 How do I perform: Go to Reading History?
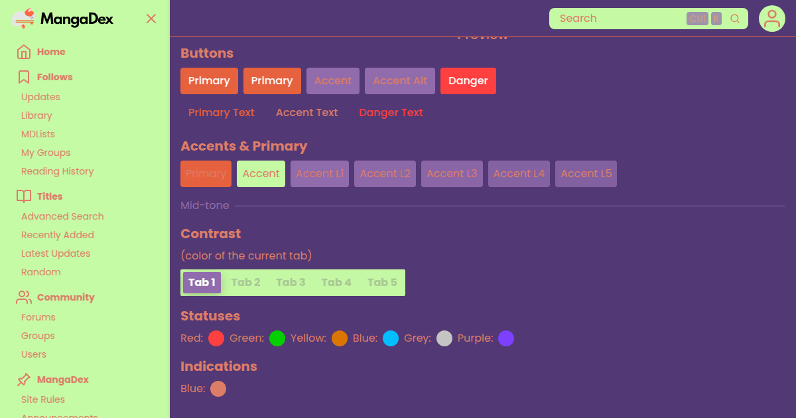coord(57,171)
